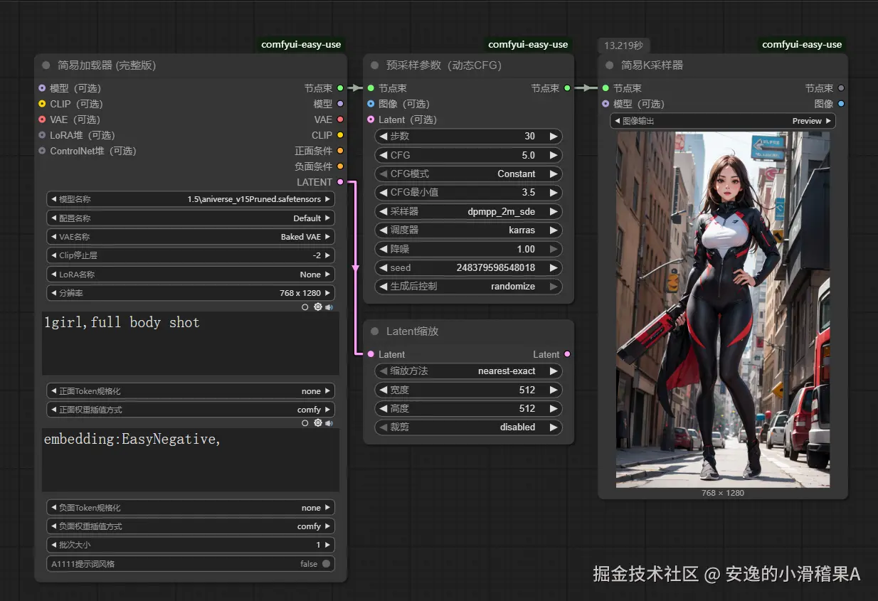Increase 步数 with its right arrow
Image resolution: width=878 pixels, height=601 pixels.
553,136
